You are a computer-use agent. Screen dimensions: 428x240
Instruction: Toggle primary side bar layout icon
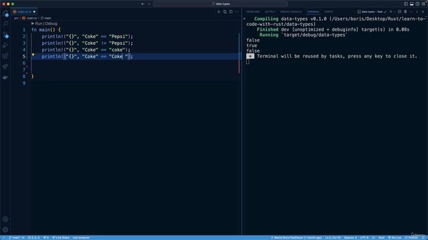[x=406, y=4]
